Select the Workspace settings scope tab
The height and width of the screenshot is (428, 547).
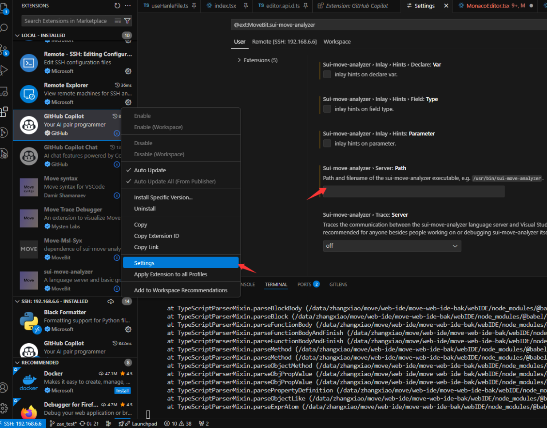coord(337,42)
